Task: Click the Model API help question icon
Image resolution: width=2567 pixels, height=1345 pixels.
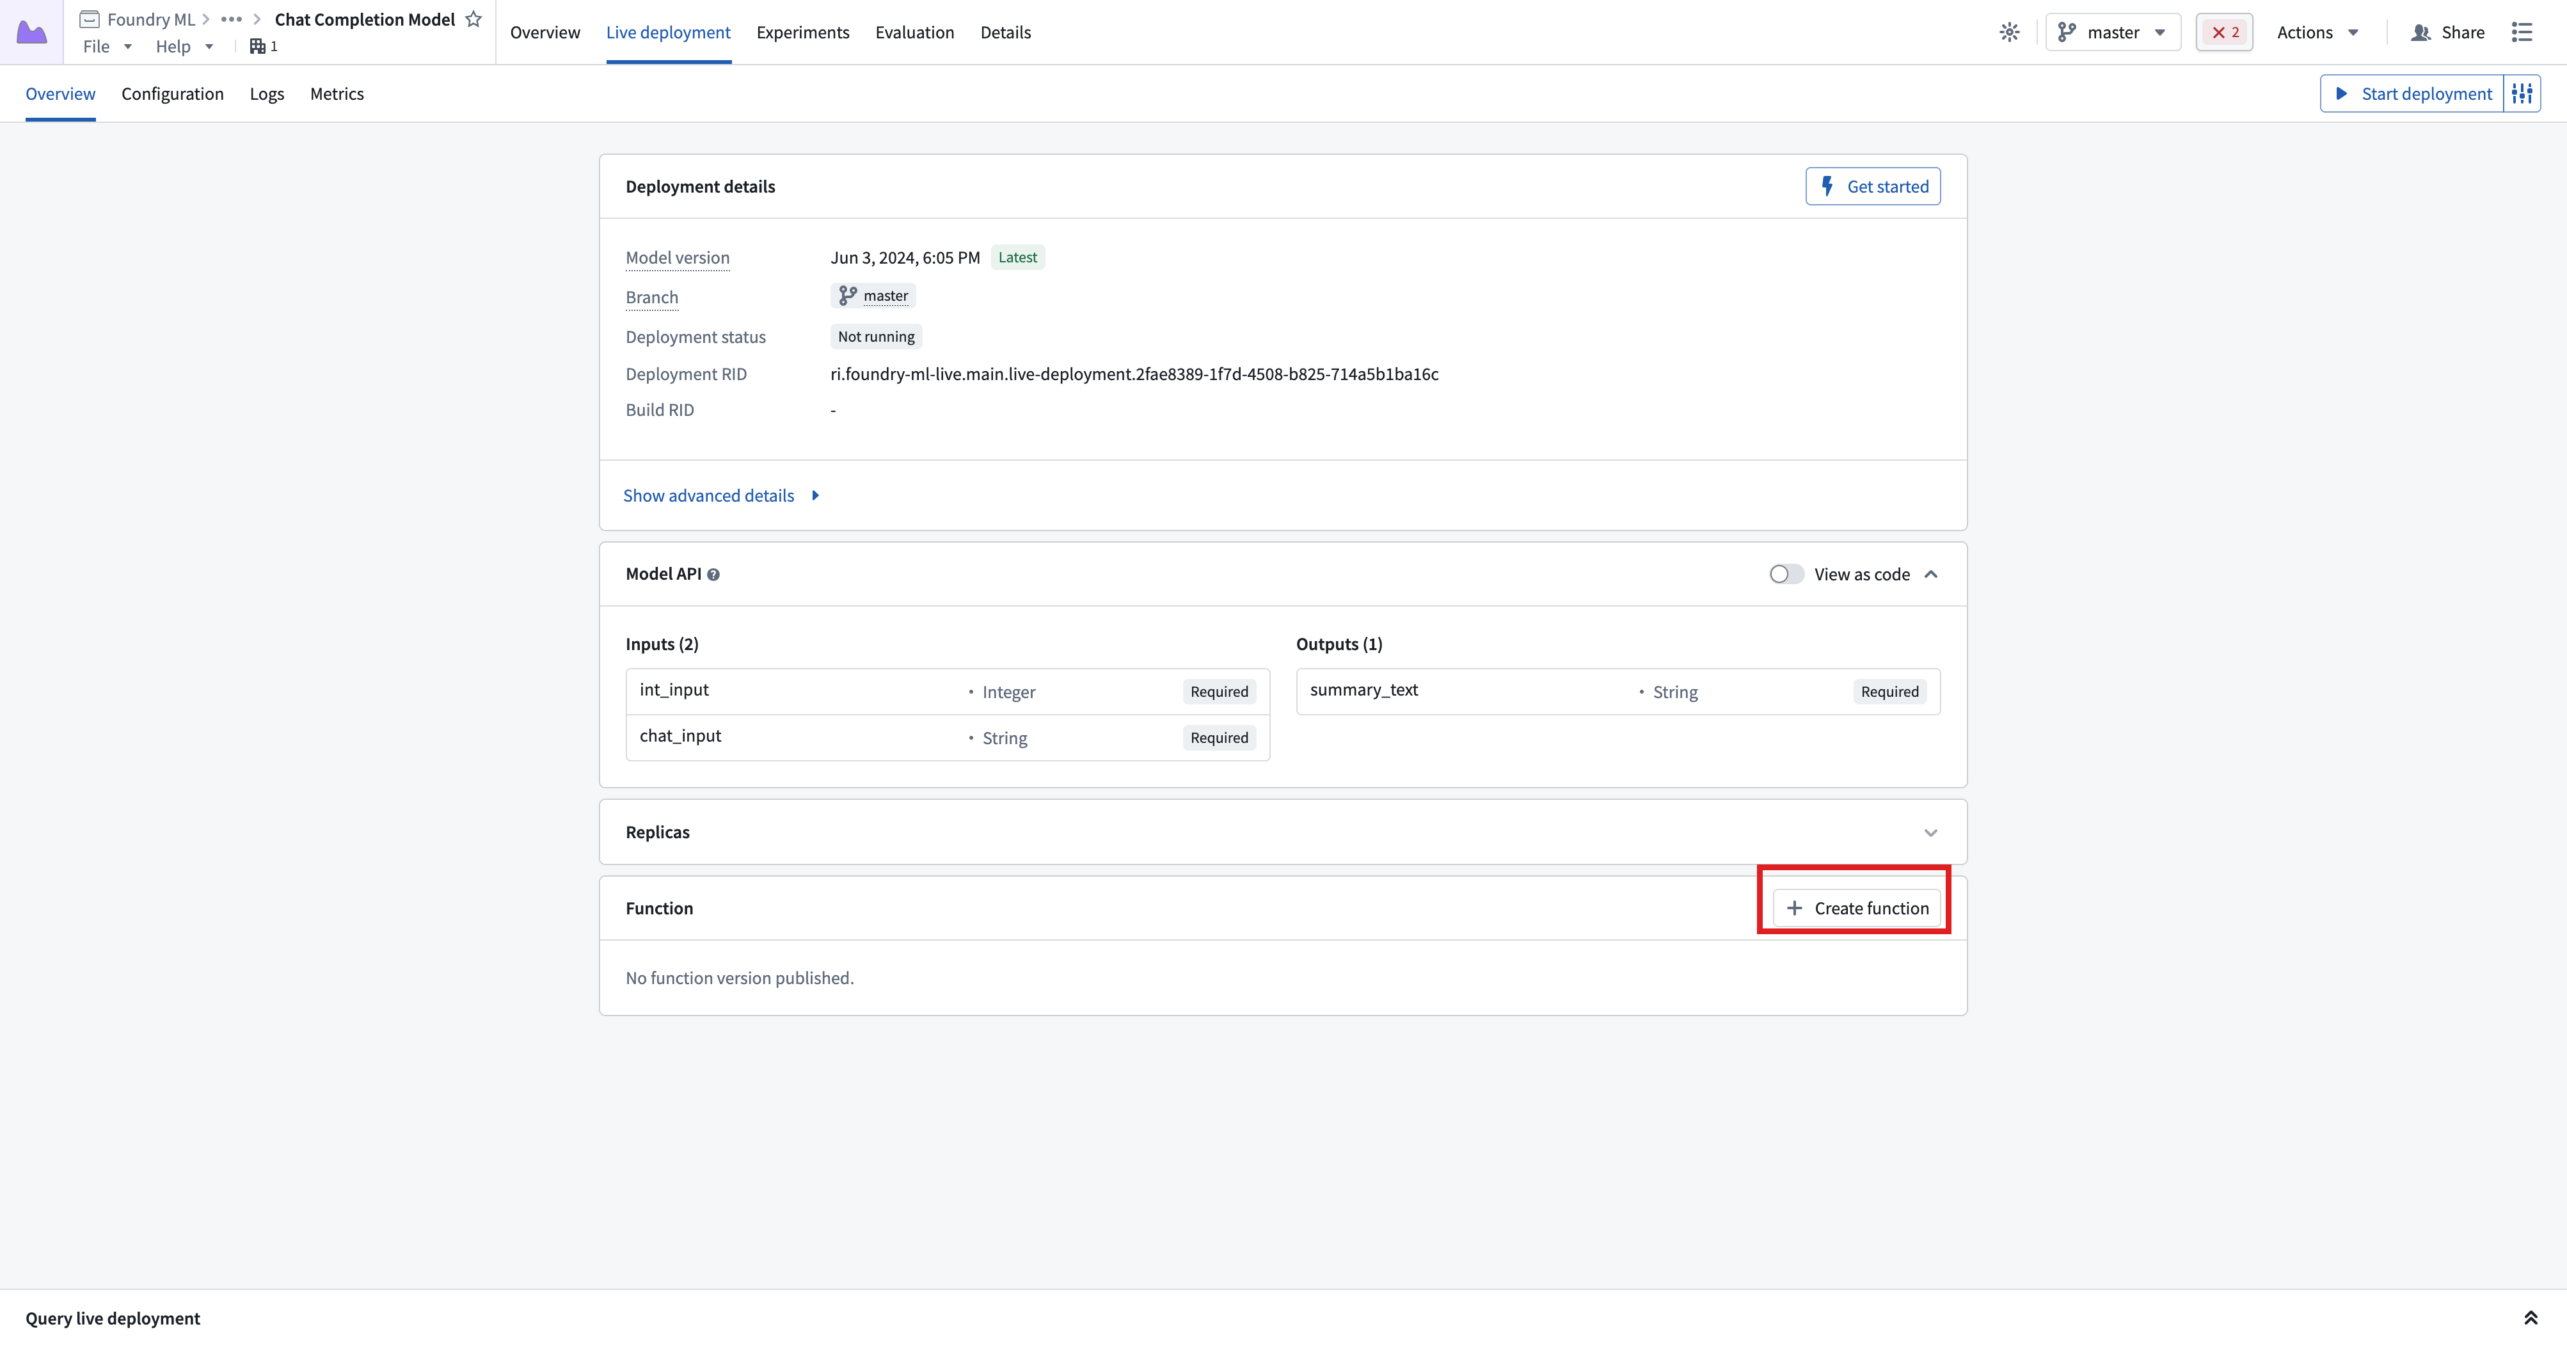Action: pos(713,575)
